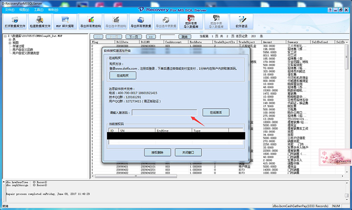The image size is (352, 210).
Task: Click the NUM status bar indicator
Action: 336,206
